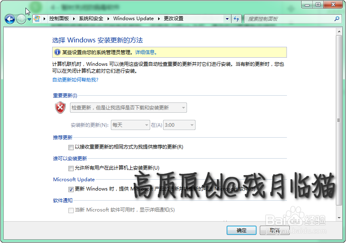Expand arrow after Windows Update breadcrumb
This screenshot has width=346, height=243.
(159, 19)
